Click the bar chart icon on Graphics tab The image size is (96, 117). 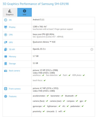click(x=10, y=11)
